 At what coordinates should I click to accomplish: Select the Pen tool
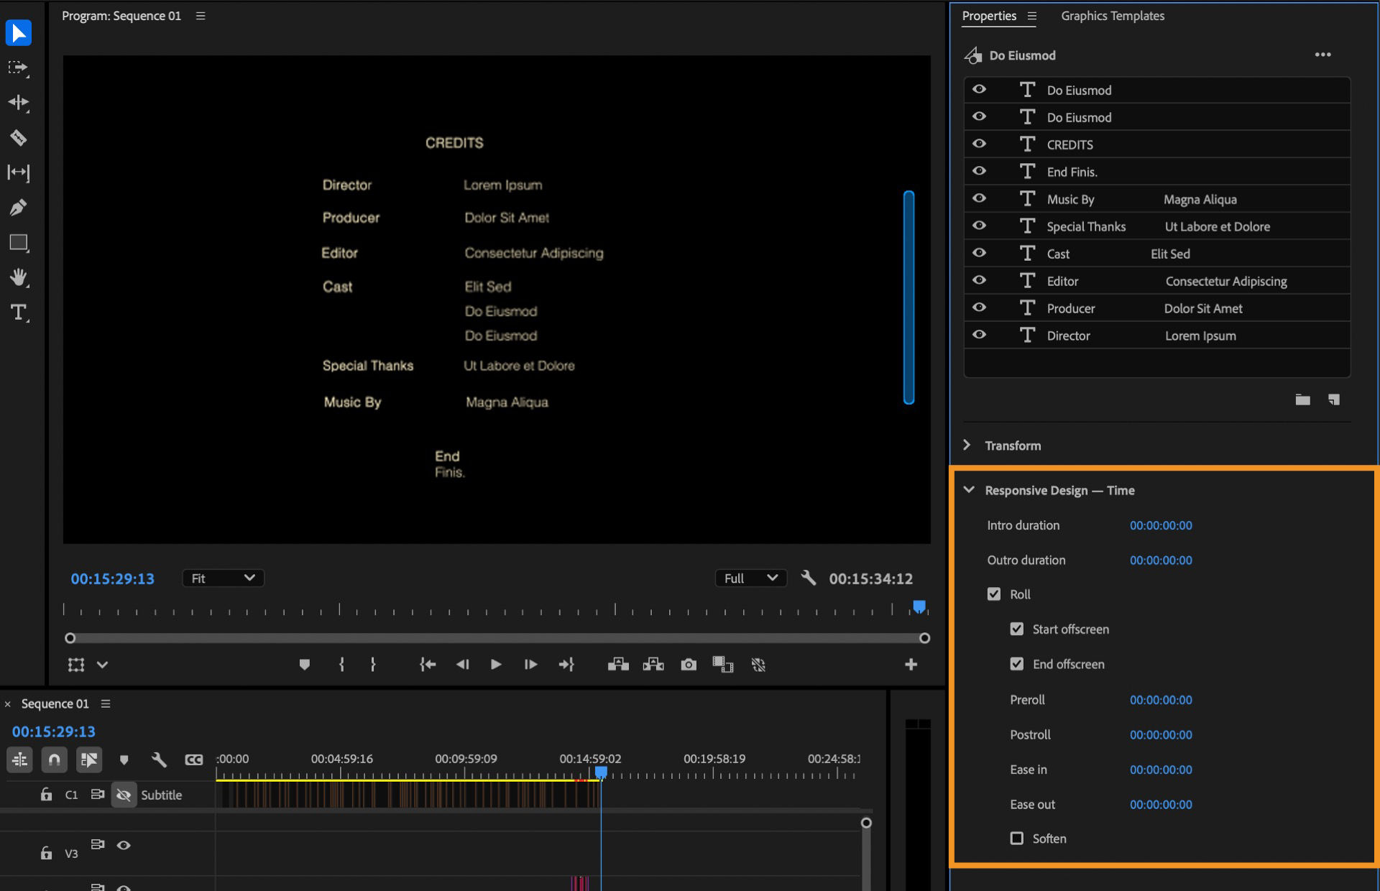18,207
